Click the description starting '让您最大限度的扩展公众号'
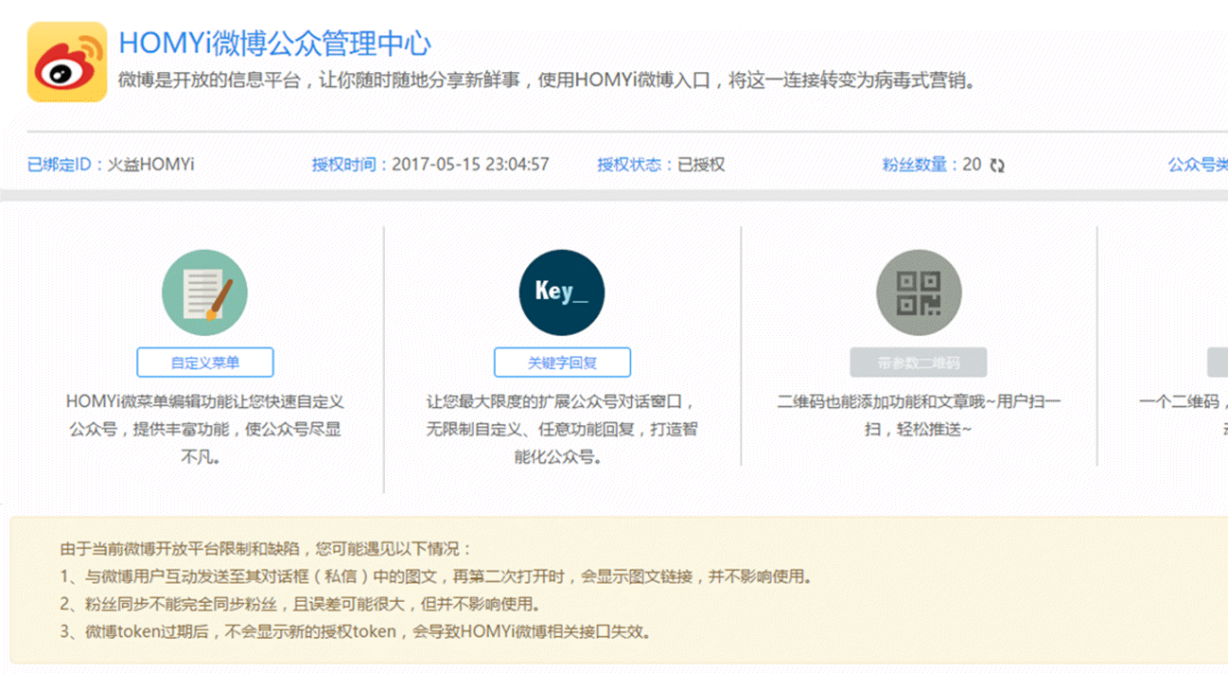 [562, 430]
